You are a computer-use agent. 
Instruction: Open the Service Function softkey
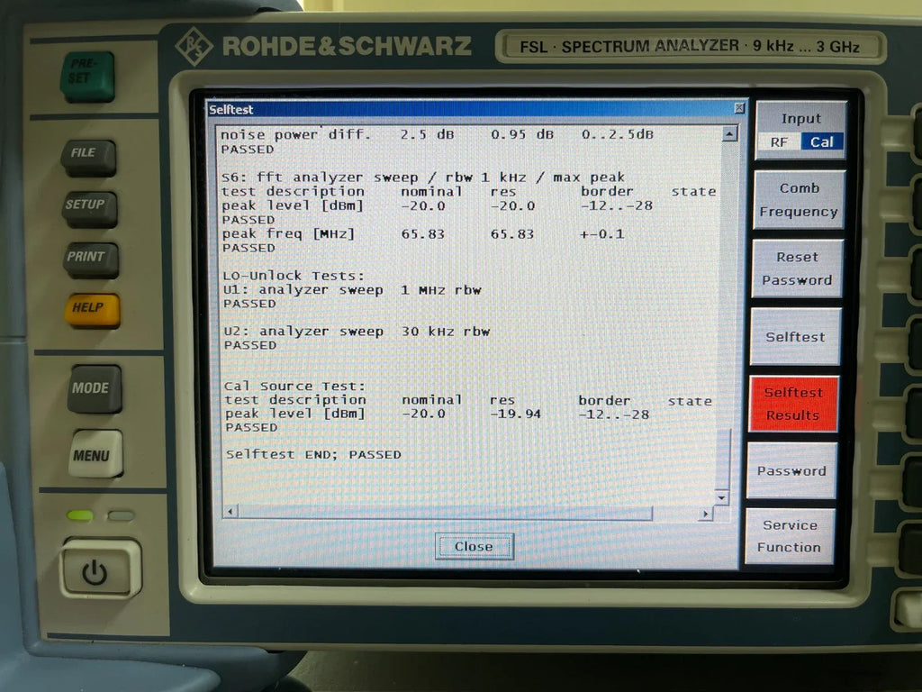point(789,536)
